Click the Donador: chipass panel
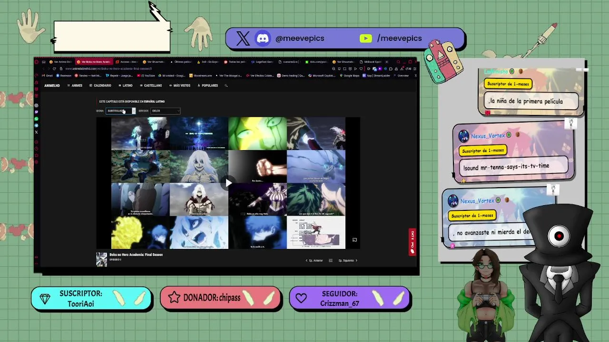Screen dimensions: 609x342 pos(221,298)
